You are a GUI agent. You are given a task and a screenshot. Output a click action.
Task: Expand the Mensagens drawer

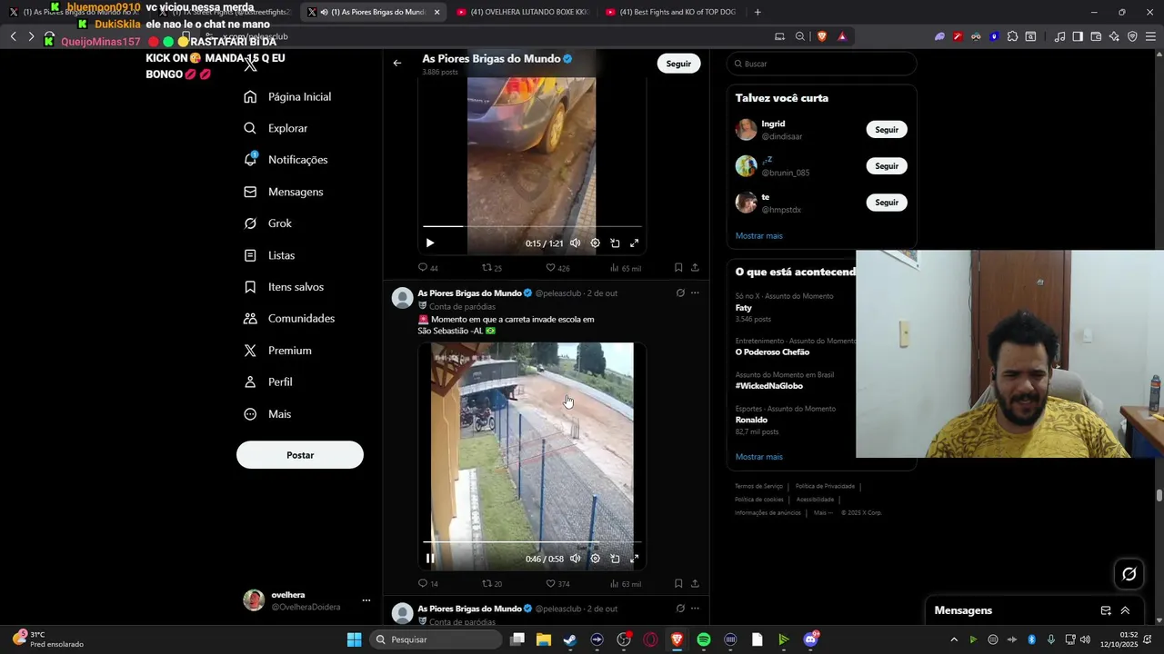1125,611
